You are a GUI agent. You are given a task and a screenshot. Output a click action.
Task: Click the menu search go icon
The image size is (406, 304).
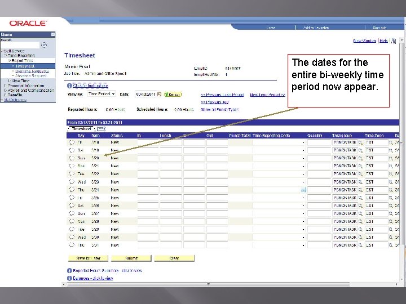pos(44,45)
